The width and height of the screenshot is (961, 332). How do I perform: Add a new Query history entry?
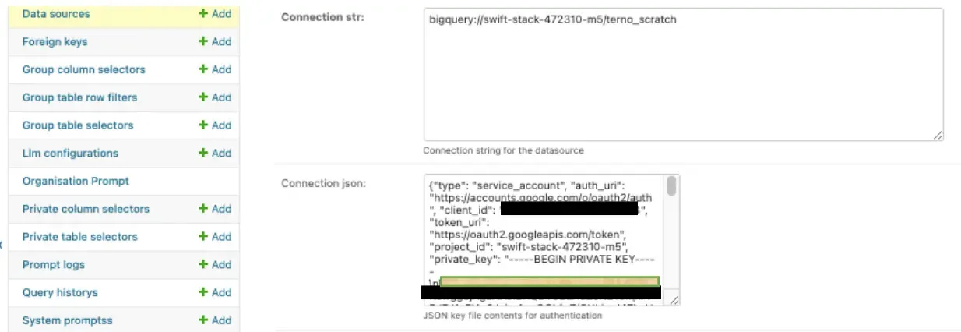(215, 292)
